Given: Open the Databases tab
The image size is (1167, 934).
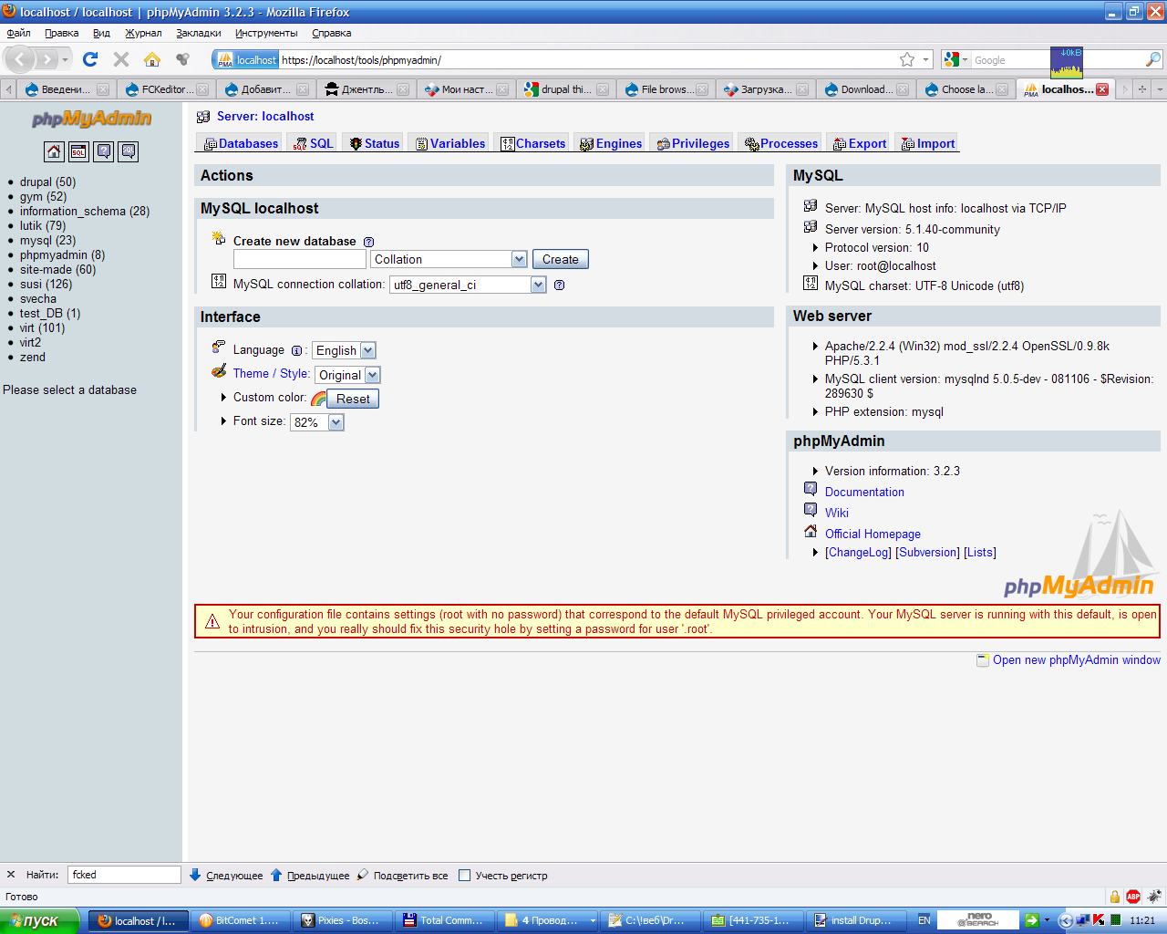Looking at the screenshot, I should pos(242,143).
